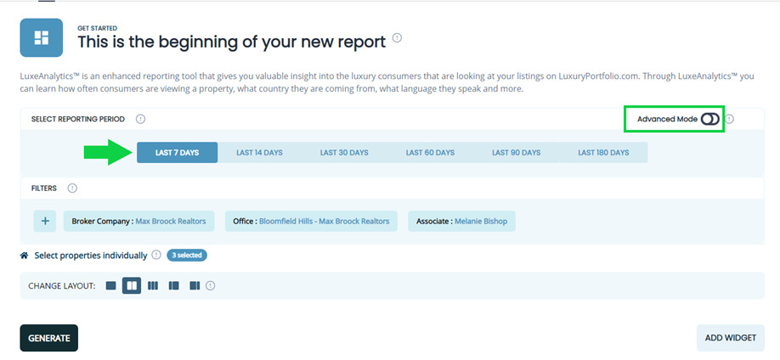Screen dimensions: 780x360
Task: Open Associate Melanie Bishop filter chip
Action: pyautogui.click(x=461, y=222)
